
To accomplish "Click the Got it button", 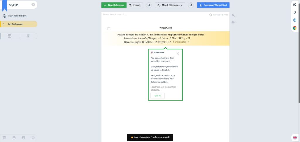I will click(x=157, y=96).
